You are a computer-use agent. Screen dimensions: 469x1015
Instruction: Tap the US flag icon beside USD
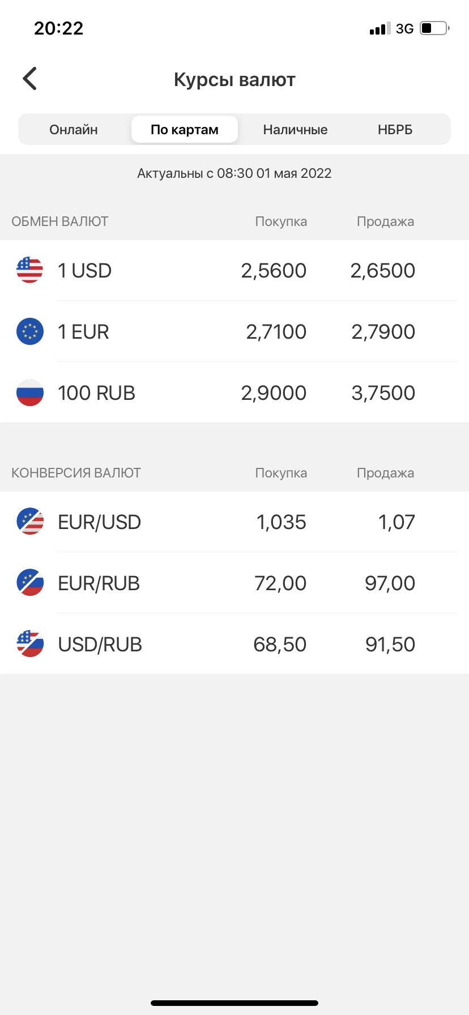click(x=30, y=270)
